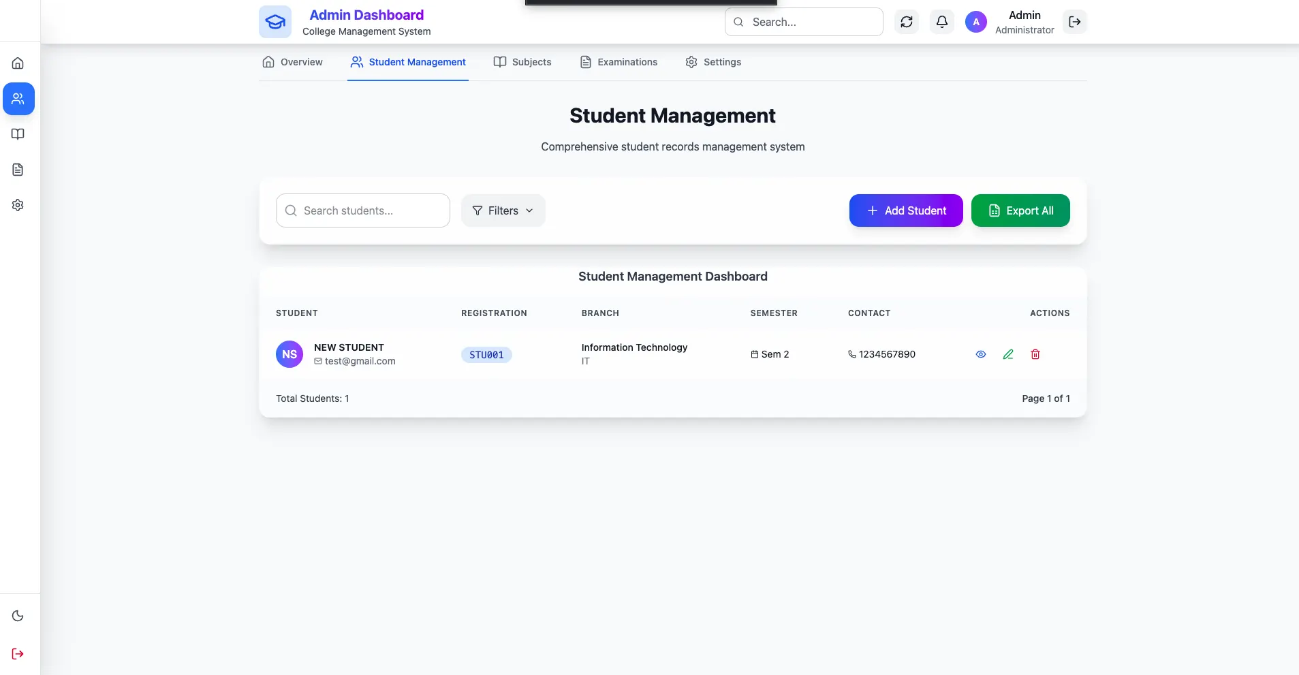Delete NEW STUDENT using the red trash icon

pos(1035,354)
